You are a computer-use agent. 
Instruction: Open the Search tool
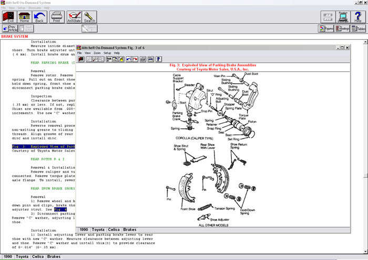pyautogui.click(x=90, y=17)
